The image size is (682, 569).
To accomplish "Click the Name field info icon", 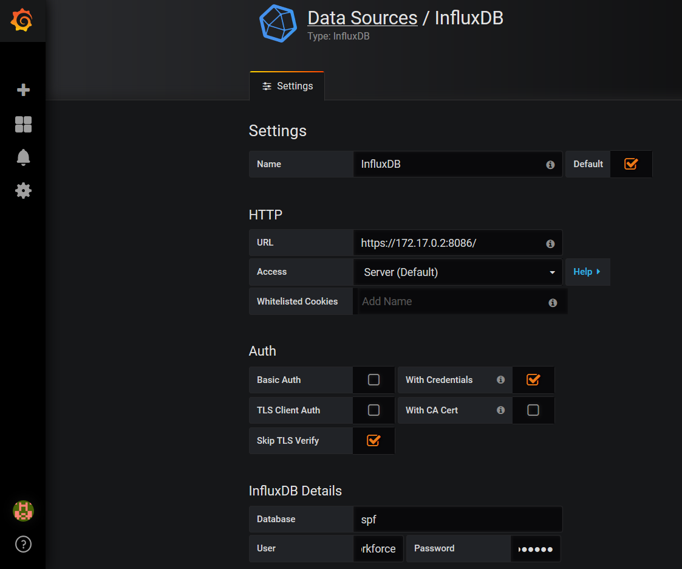I will (550, 165).
